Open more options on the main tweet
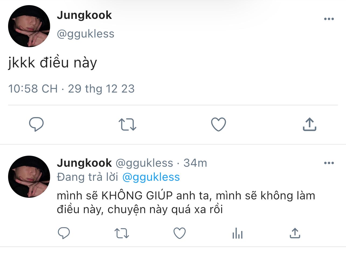 329,19
